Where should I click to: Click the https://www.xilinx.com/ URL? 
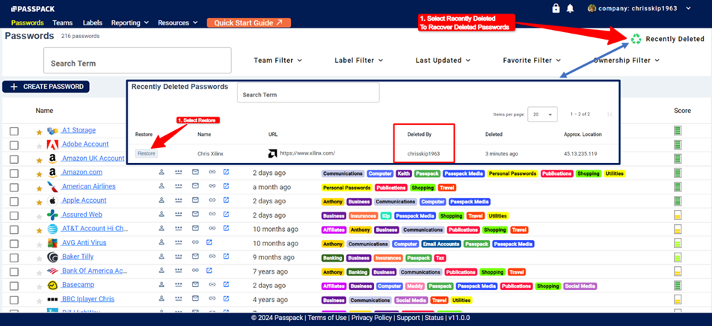click(x=307, y=153)
